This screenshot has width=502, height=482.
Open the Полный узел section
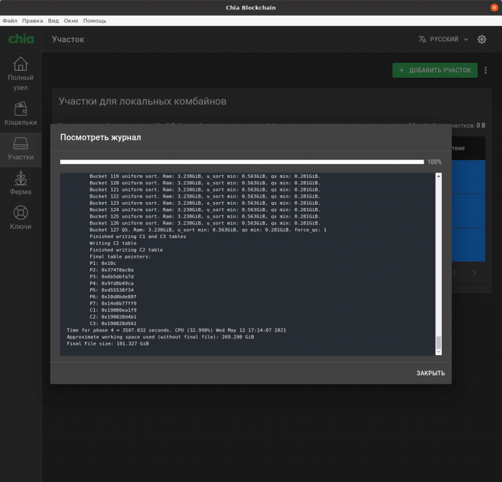coord(20,74)
